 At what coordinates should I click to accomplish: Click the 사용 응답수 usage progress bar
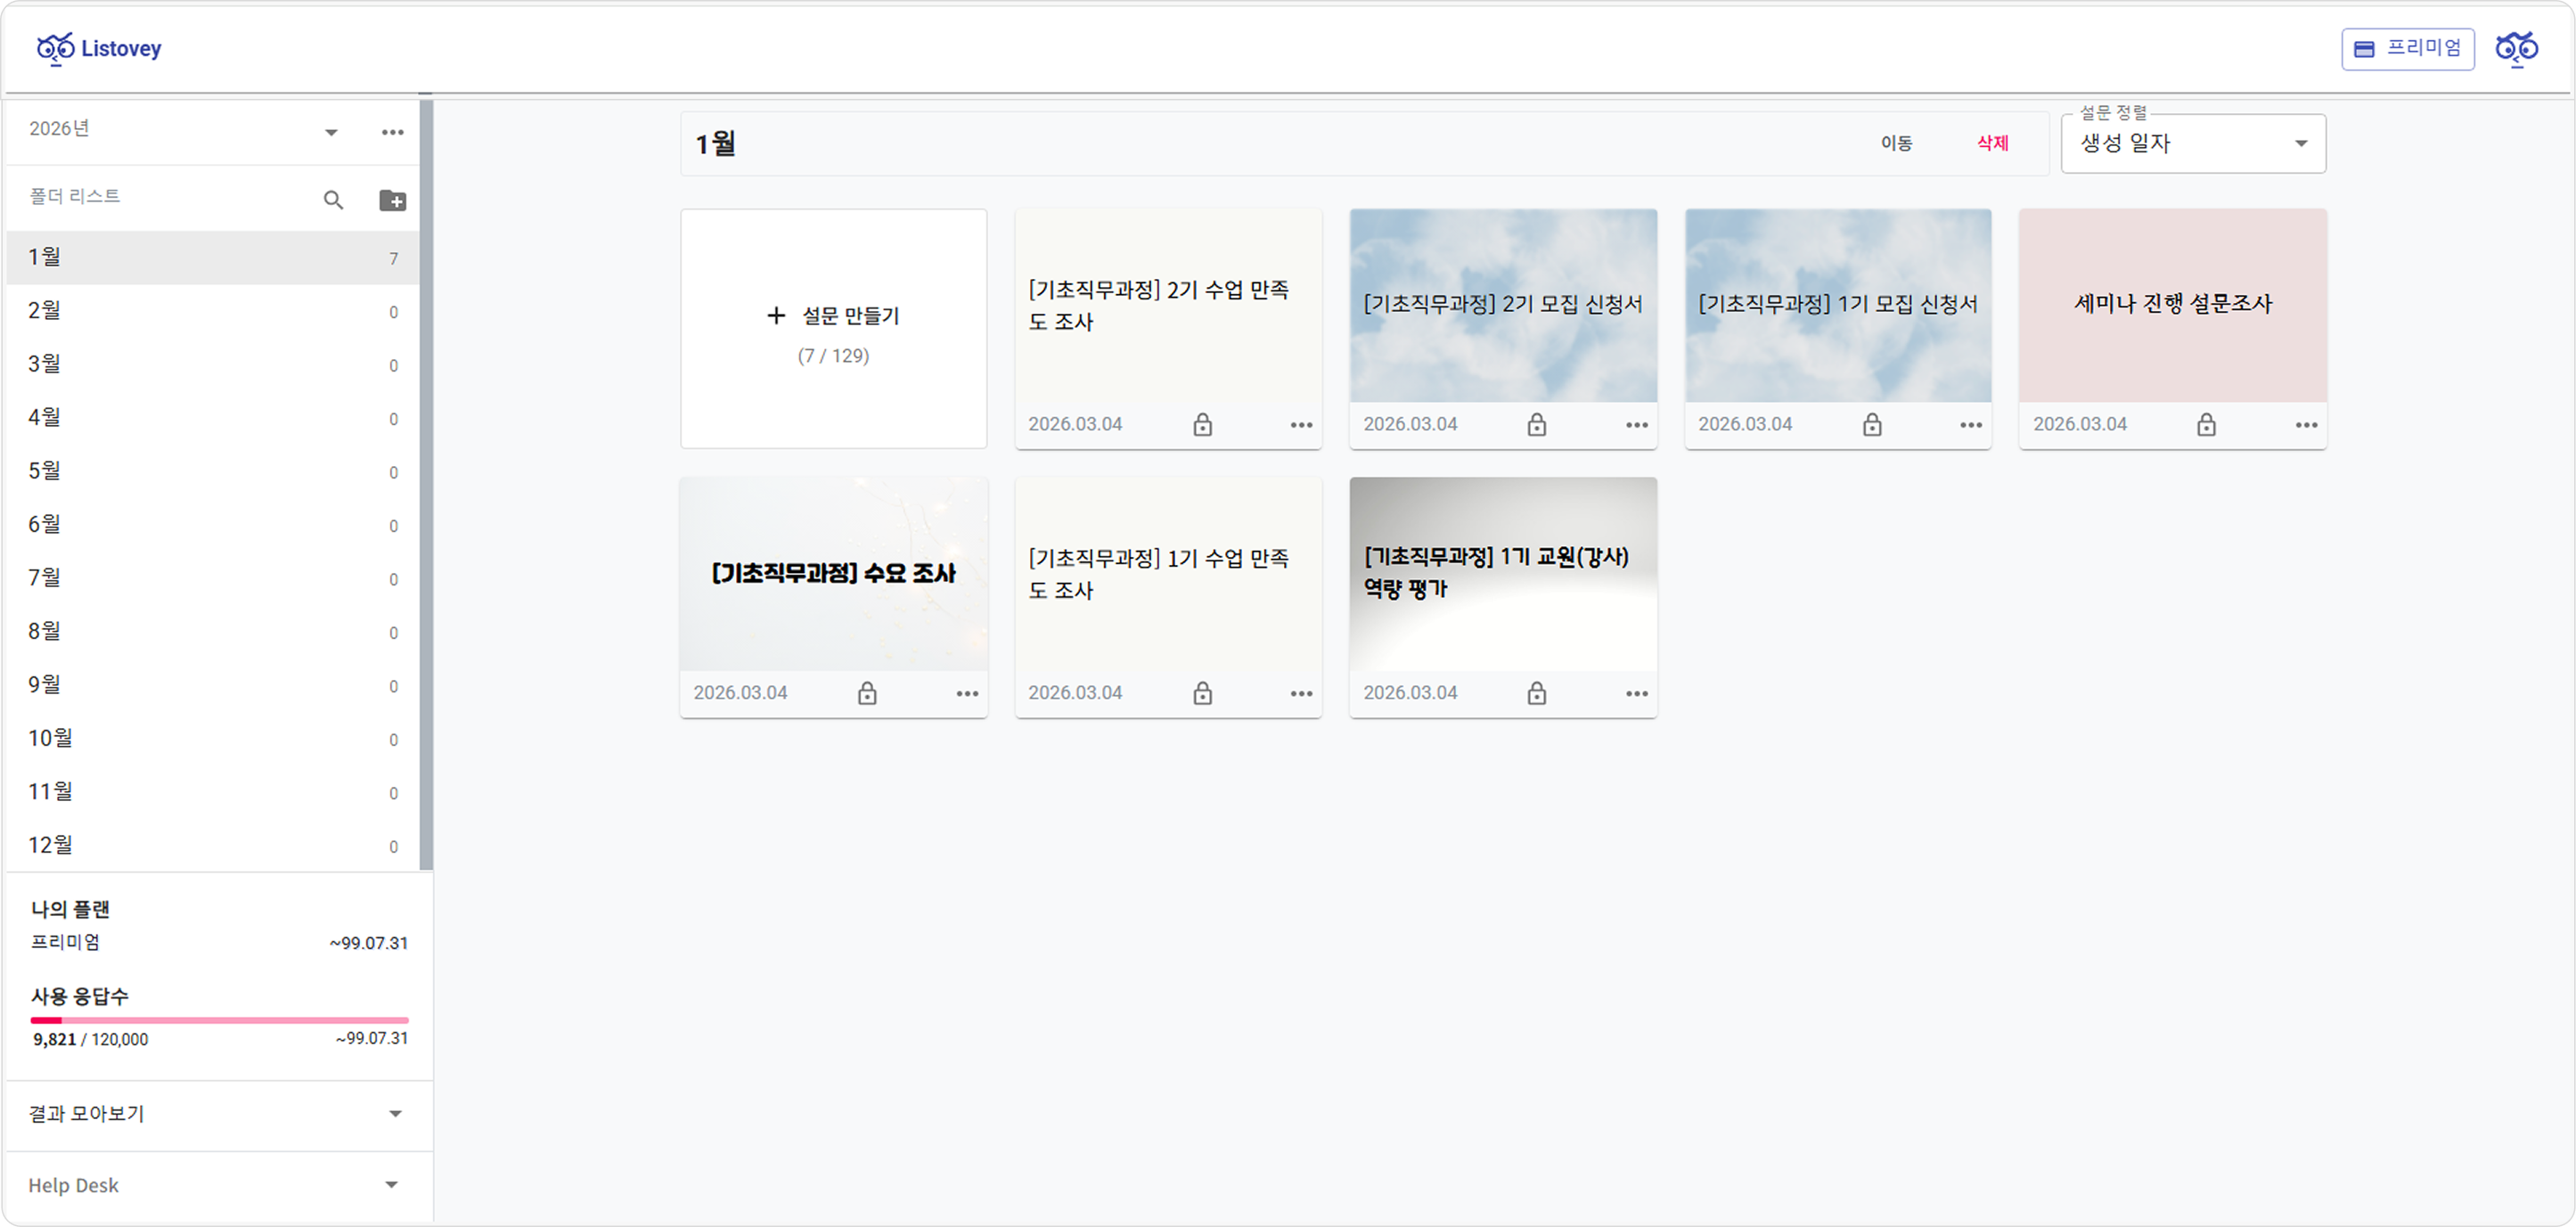219,1020
